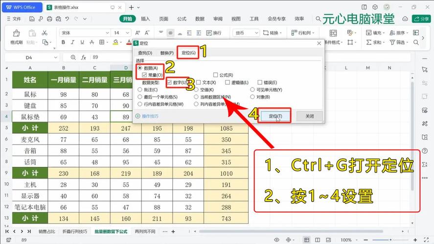Click Normal view icon in status bar
This screenshot has width=434, height=244.
(x=307, y=240)
